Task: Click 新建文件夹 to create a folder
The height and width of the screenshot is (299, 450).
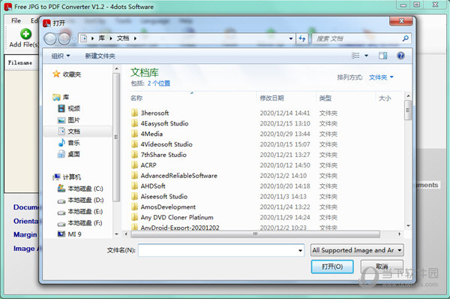Action: (x=100, y=56)
